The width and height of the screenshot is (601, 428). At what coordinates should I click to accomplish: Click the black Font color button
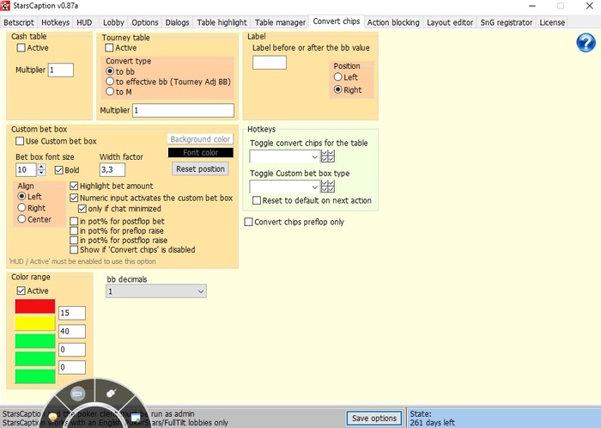point(200,152)
